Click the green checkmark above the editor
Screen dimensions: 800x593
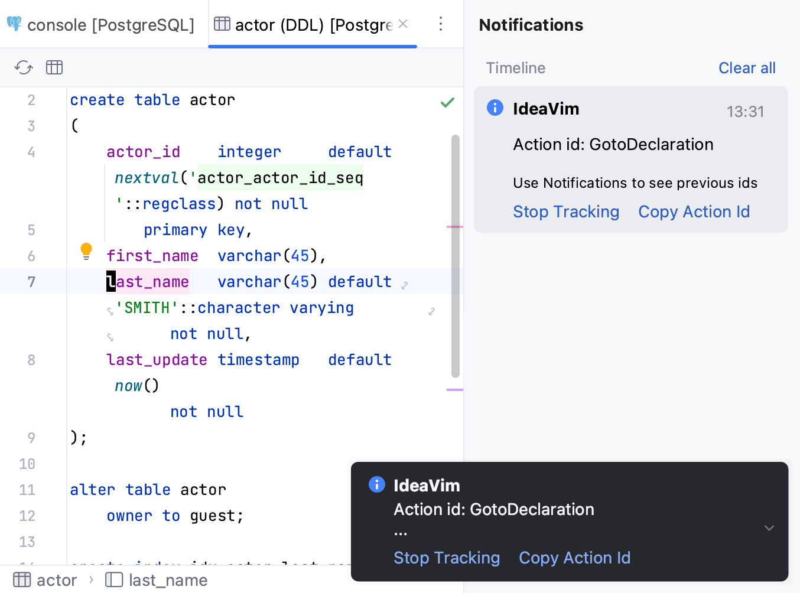(447, 102)
